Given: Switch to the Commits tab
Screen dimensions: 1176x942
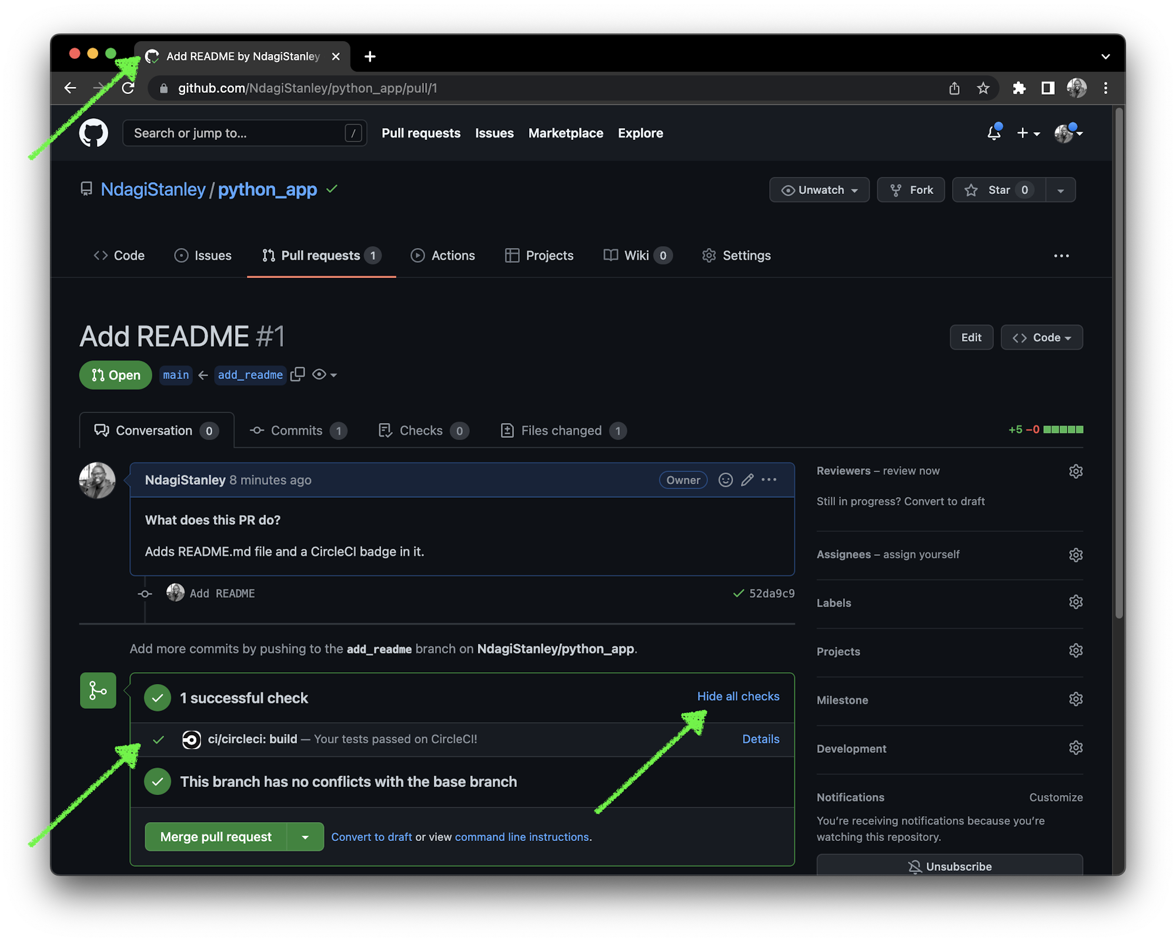Looking at the screenshot, I should 299,431.
